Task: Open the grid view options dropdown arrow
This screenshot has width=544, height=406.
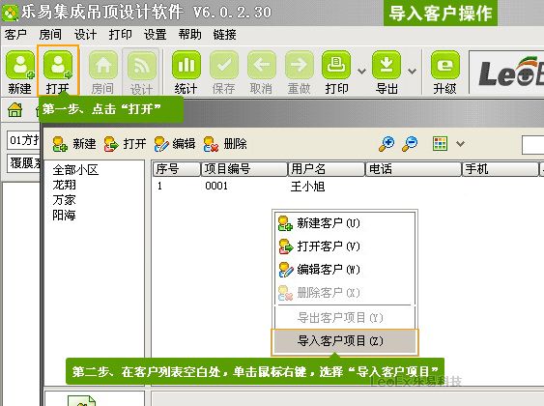Action: pyautogui.click(x=460, y=143)
